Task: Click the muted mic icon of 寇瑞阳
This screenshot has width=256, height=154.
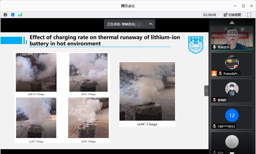Action: coord(214,100)
